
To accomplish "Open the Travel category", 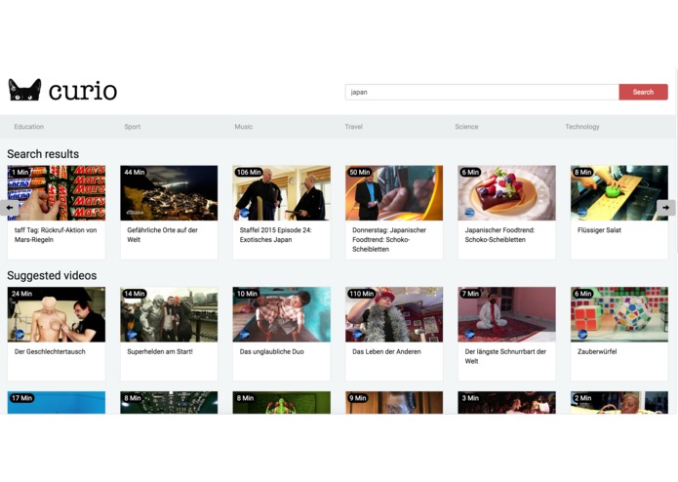I will click(x=354, y=127).
